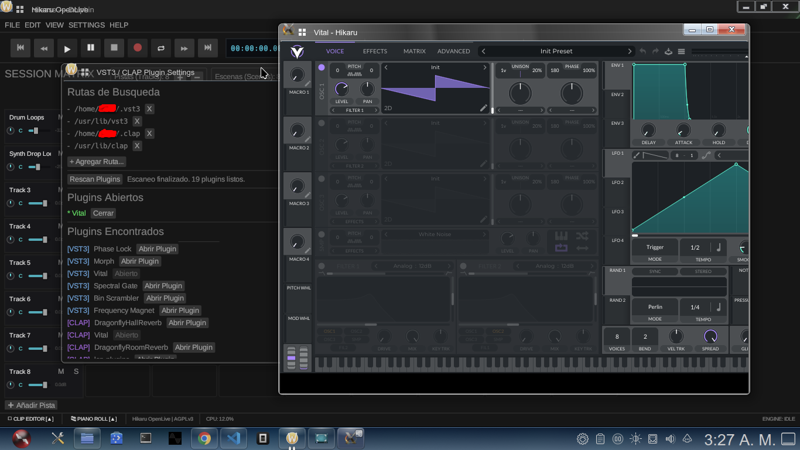Screen dimensions: 800x450
Task: Click the rewind transport button
Action: pyautogui.click(x=44, y=48)
